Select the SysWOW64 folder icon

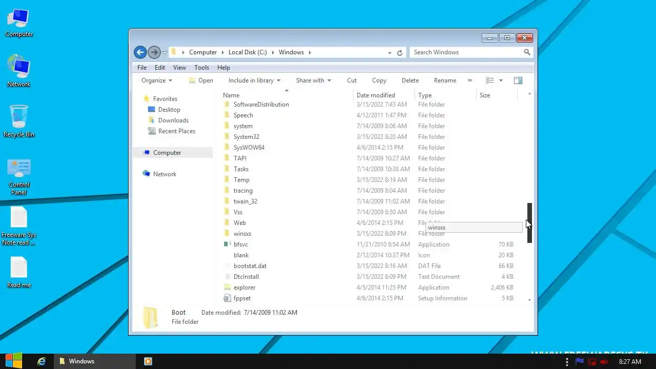(227, 148)
